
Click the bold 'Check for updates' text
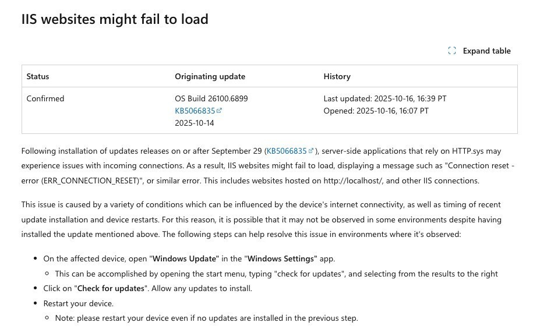tap(111, 288)
